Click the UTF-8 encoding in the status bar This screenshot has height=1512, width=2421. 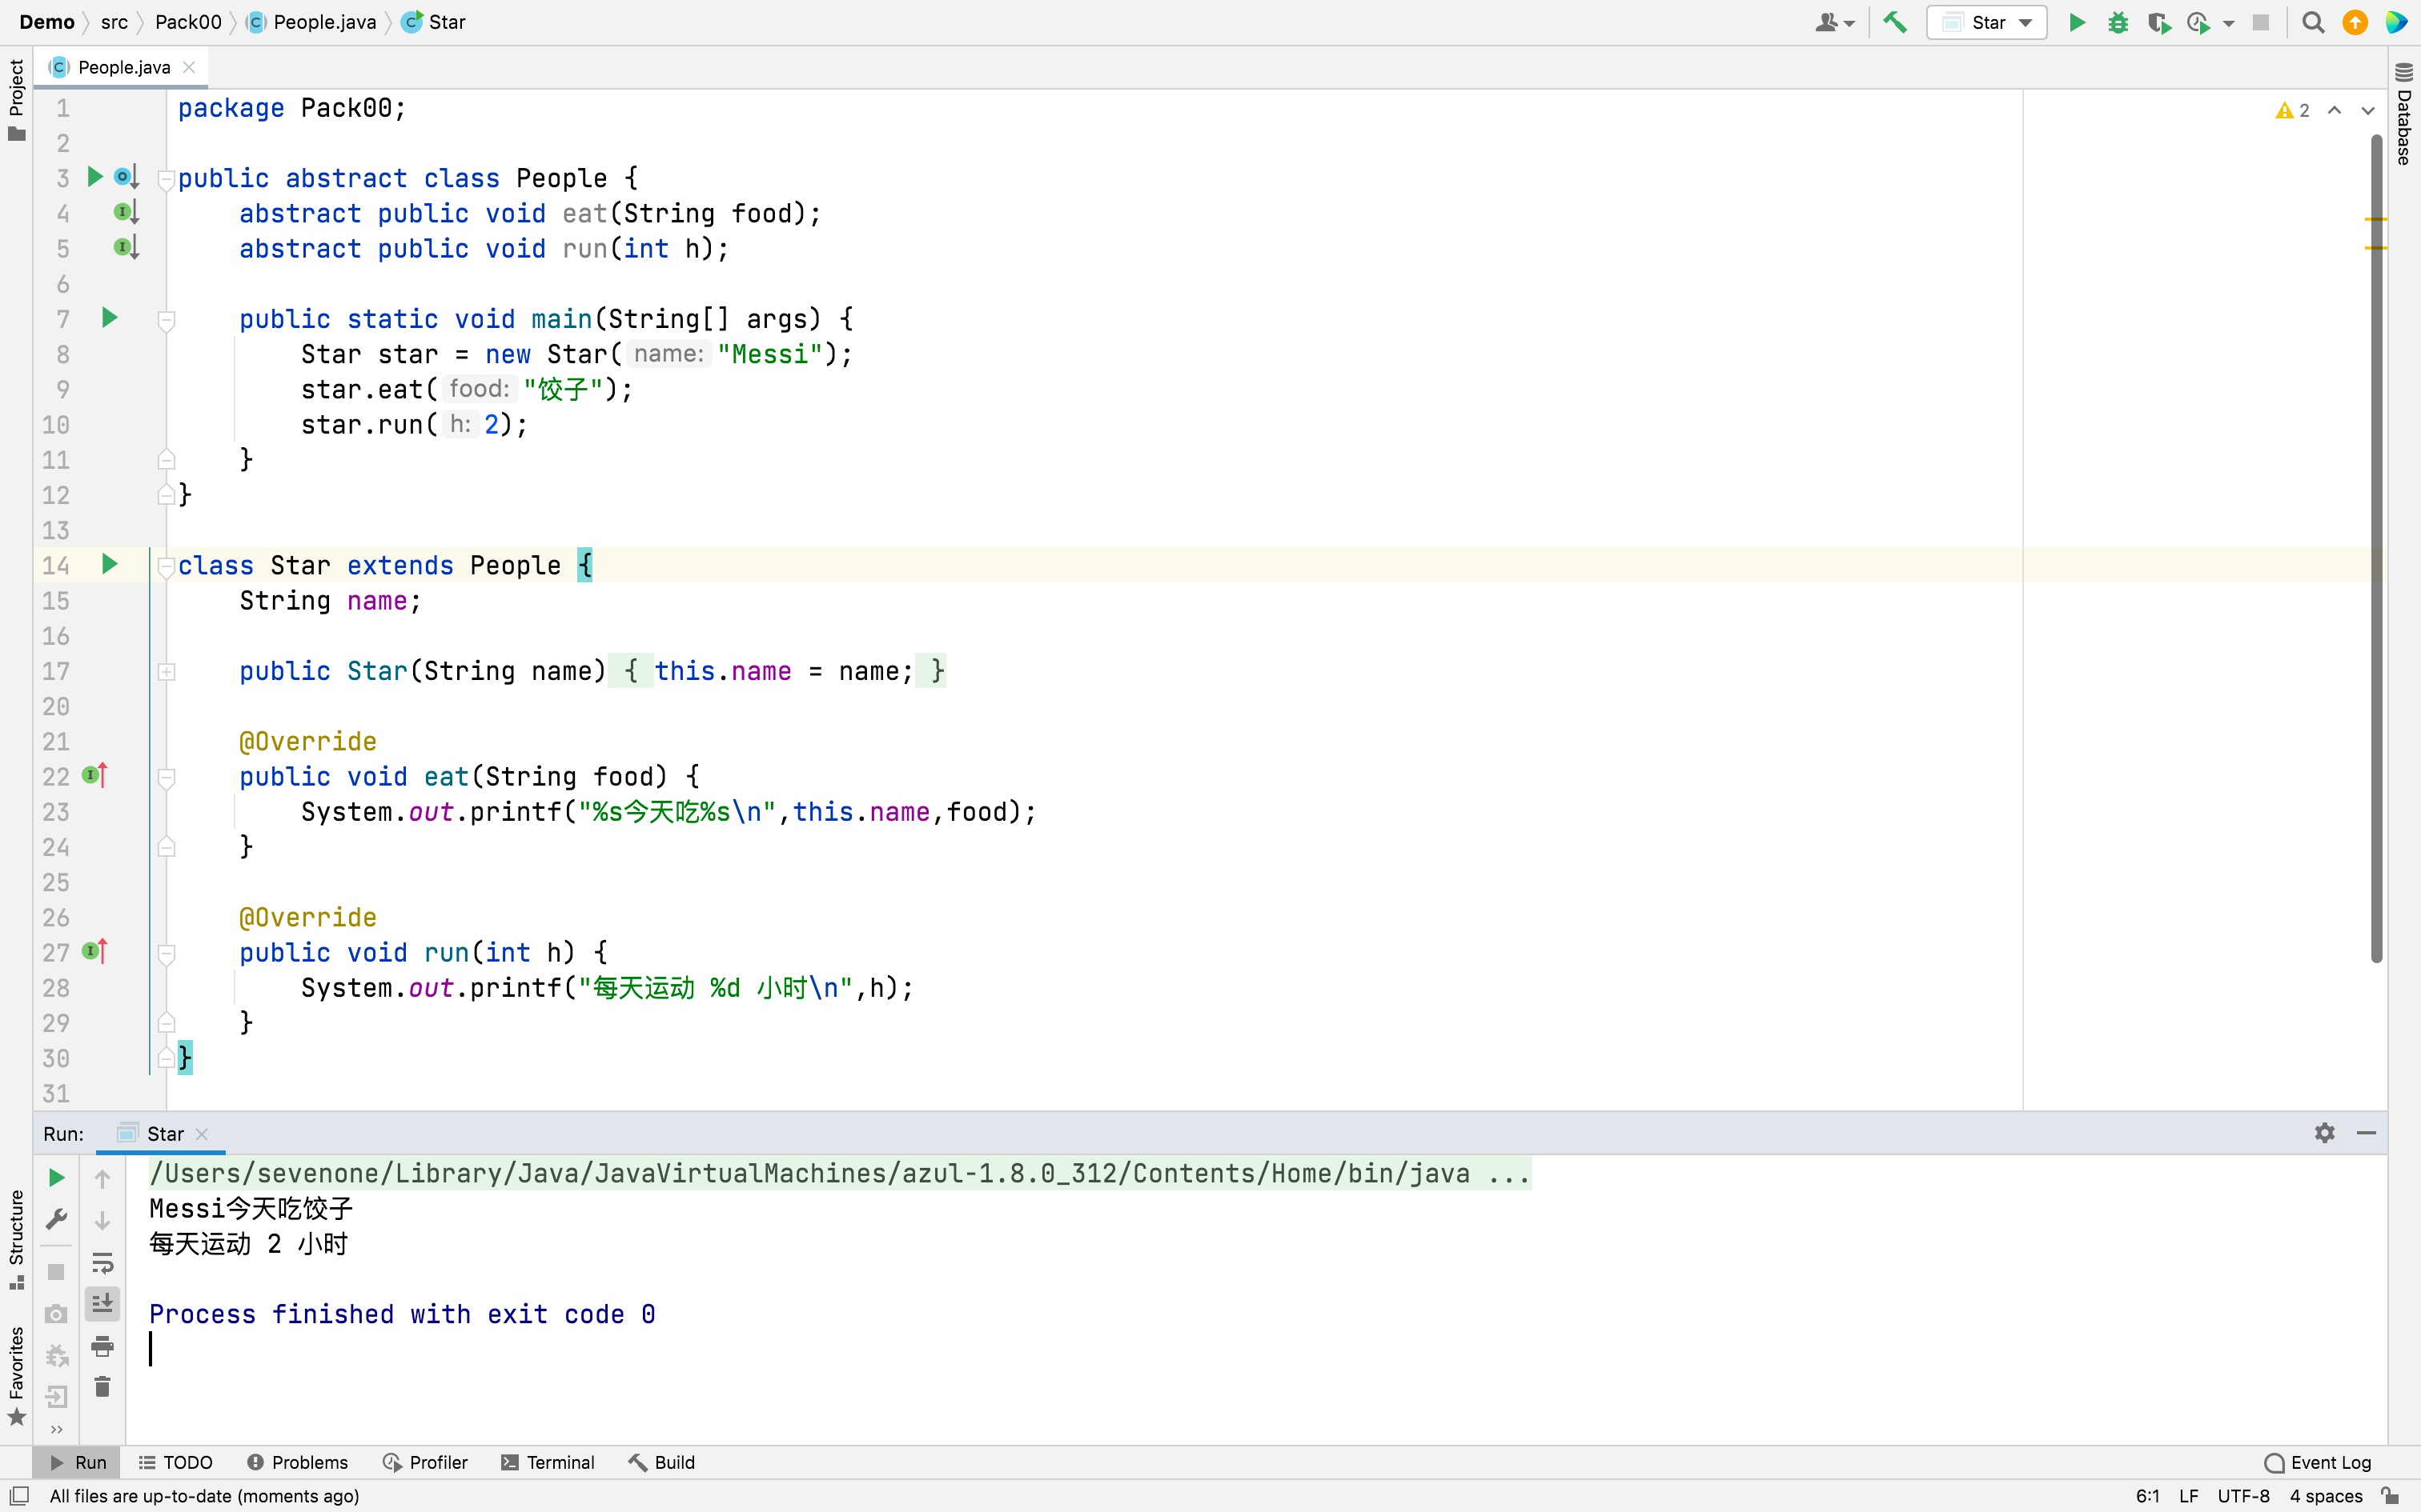[2243, 1496]
